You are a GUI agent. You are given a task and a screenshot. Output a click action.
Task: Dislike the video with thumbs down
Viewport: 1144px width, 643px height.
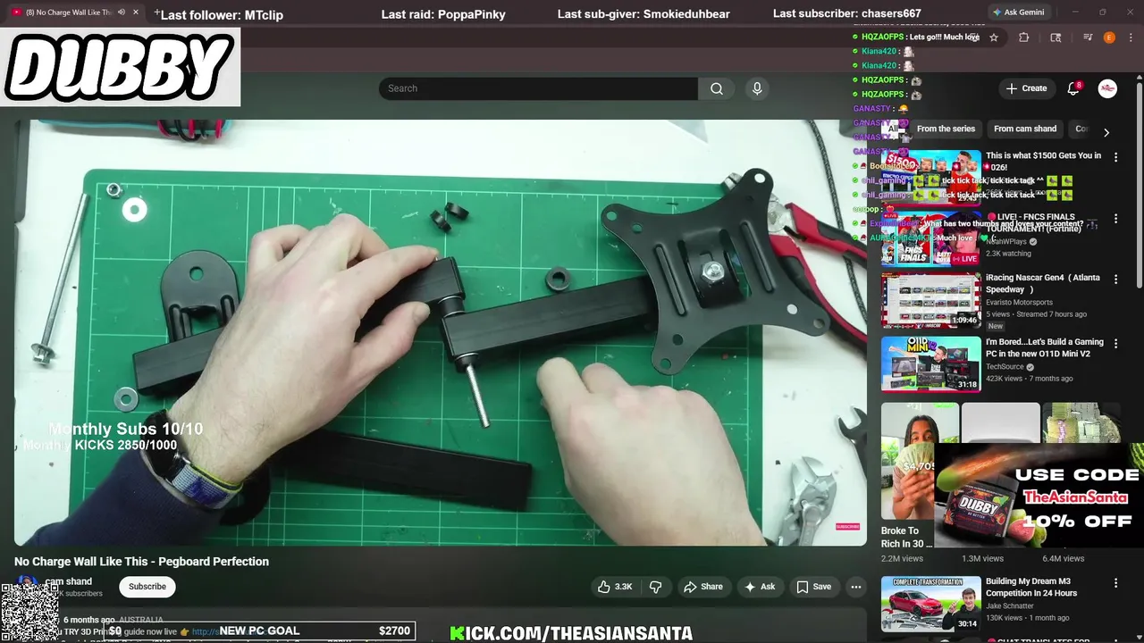[x=655, y=587]
